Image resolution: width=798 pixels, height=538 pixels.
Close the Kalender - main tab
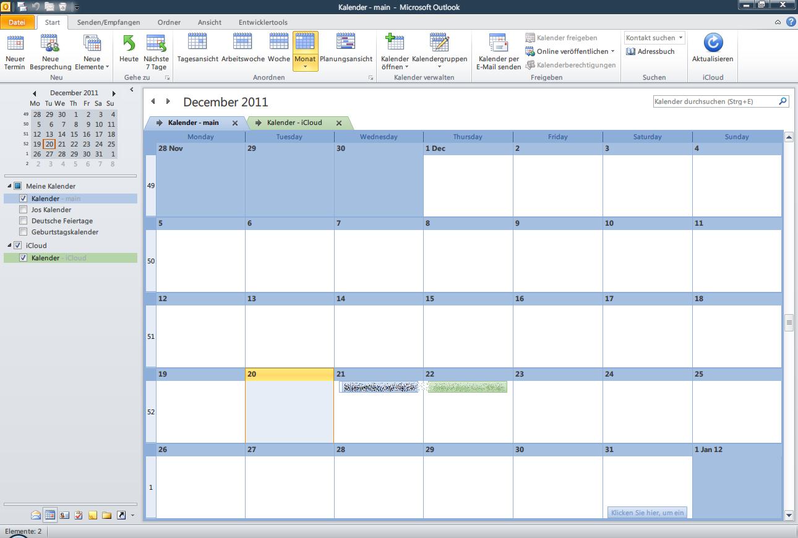(235, 123)
